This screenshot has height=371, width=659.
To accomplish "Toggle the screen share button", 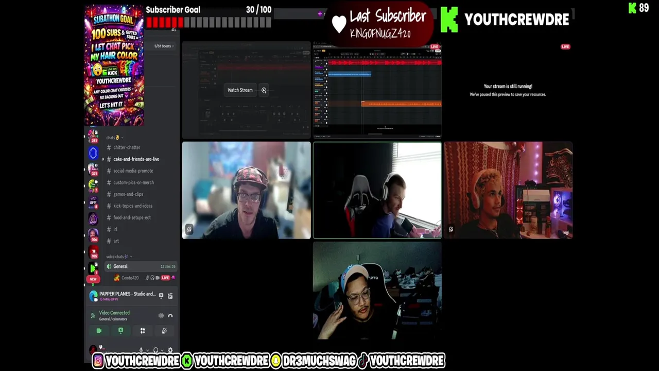I will coord(120,331).
